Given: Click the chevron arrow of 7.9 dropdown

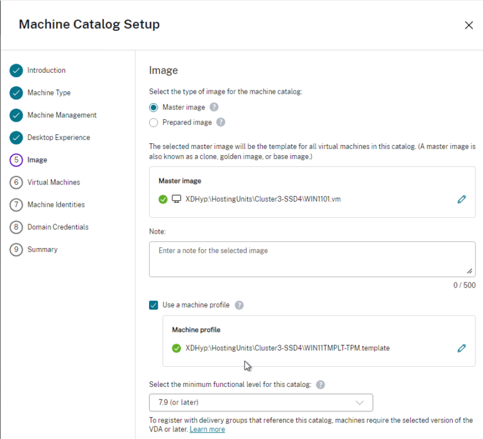Looking at the screenshot, I should (360, 402).
